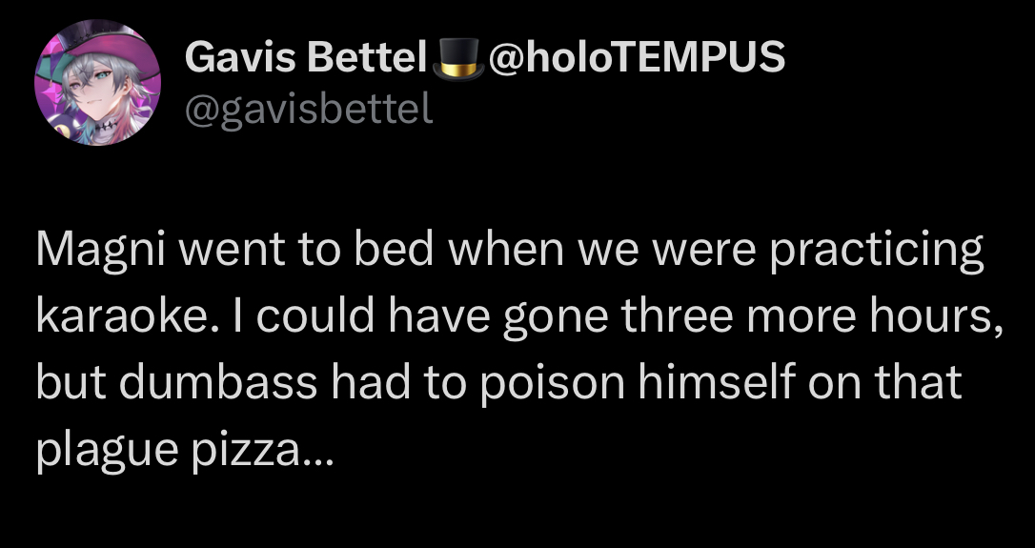Screen dimensions: 1035x548
Task: Open the @holoTEMPUS name tag
Action: [637, 58]
